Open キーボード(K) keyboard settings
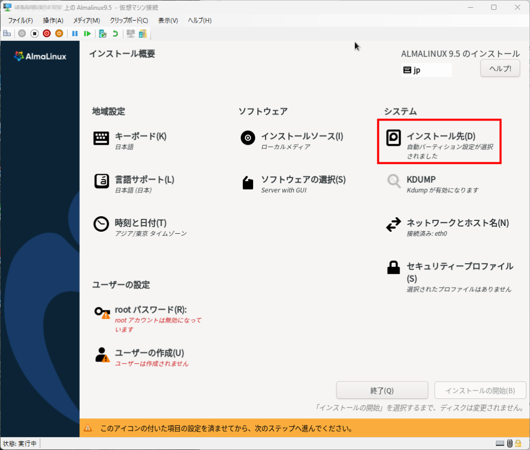 pyautogui.click(x=140, y=137)
